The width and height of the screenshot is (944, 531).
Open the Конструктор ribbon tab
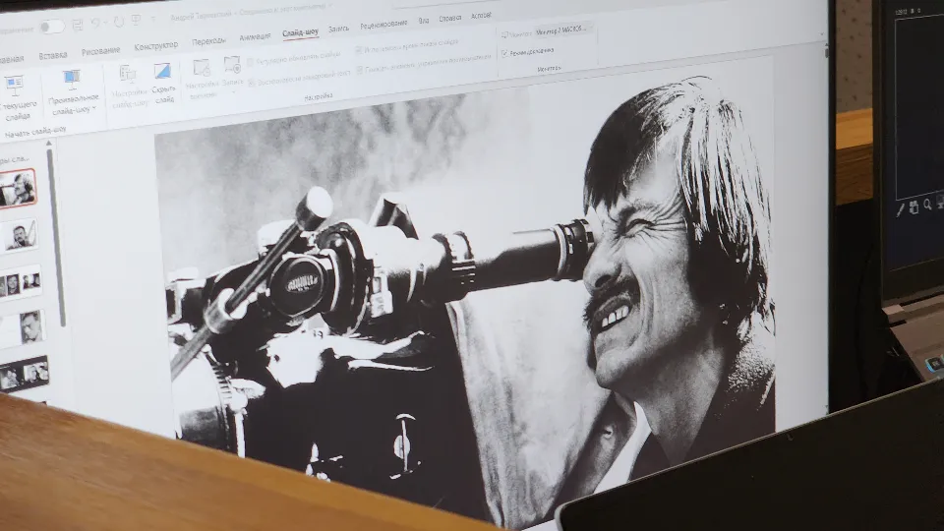[x=156, y=46]
